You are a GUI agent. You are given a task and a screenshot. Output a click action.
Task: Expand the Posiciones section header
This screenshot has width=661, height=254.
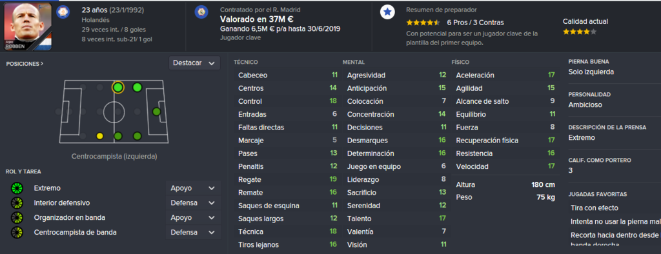coord(25,64)
